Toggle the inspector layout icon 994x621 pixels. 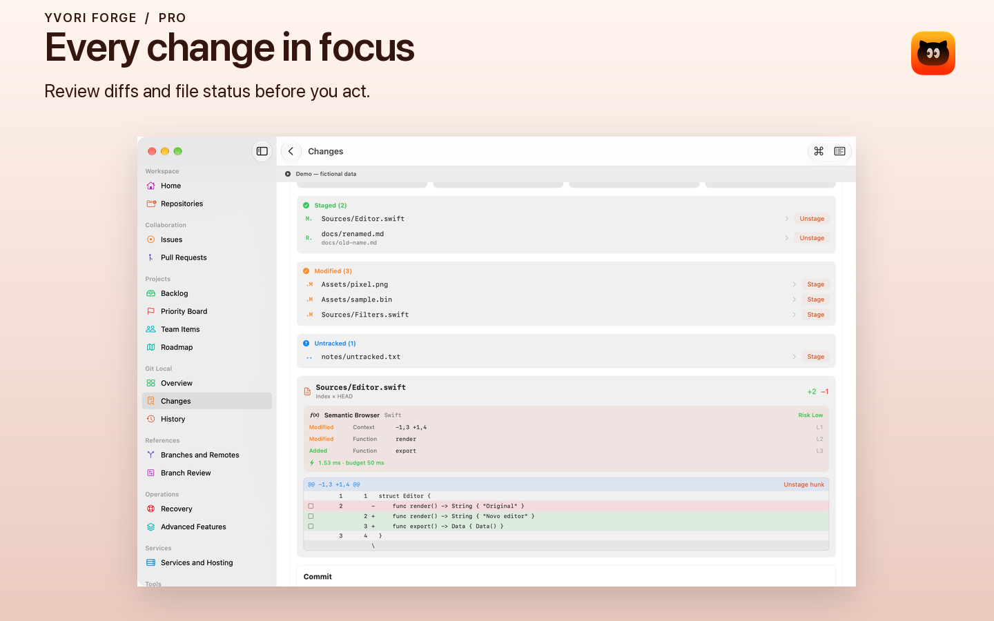click(840, 151)
